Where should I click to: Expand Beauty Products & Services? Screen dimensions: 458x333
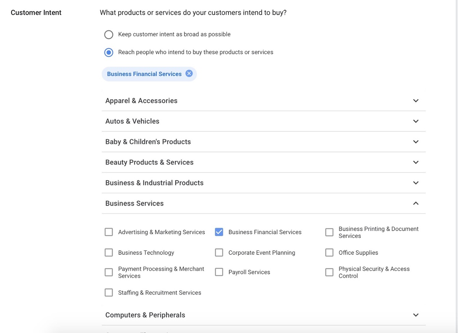pos(416,162)
